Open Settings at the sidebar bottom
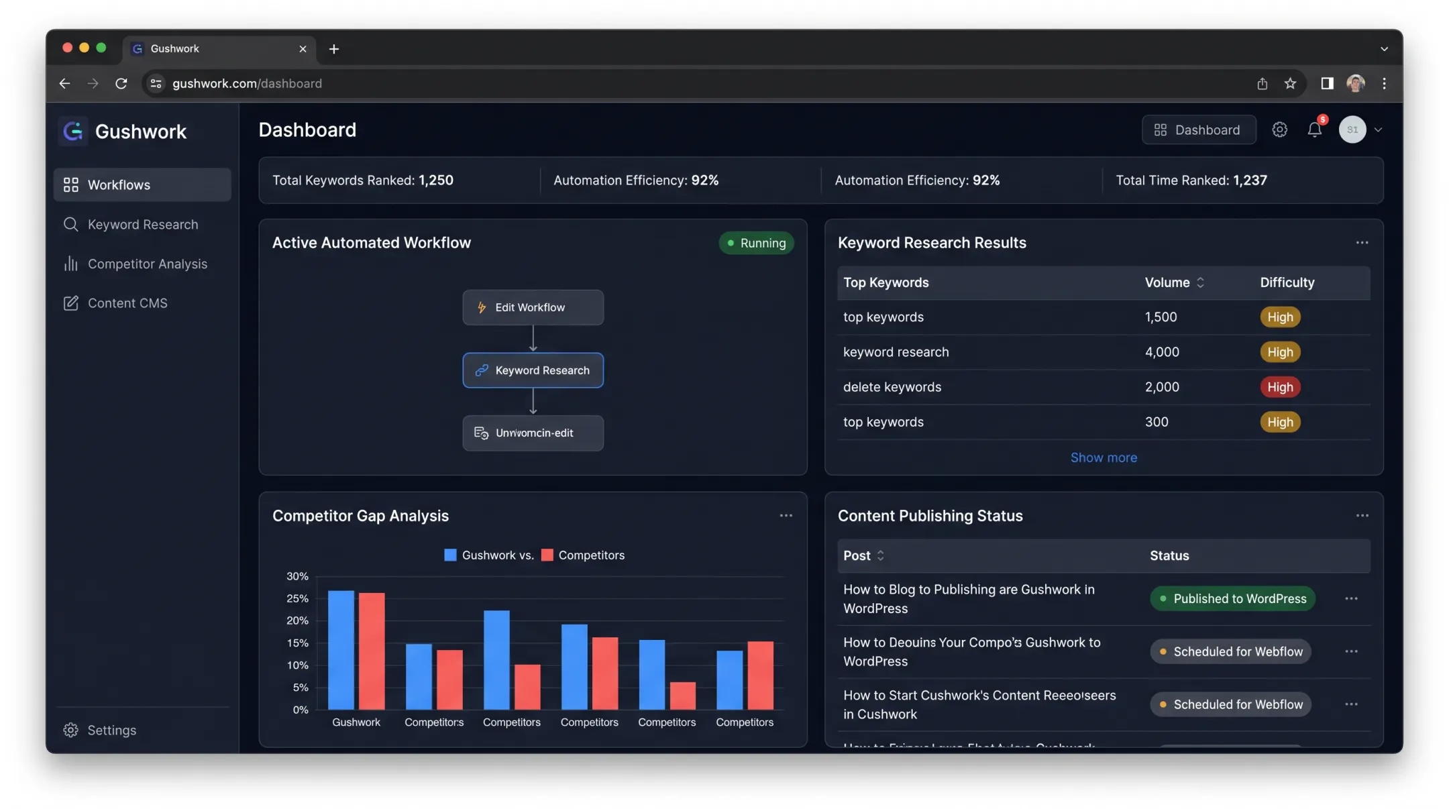This screenshot has width=1449, height=809. (x=100, y=730)
